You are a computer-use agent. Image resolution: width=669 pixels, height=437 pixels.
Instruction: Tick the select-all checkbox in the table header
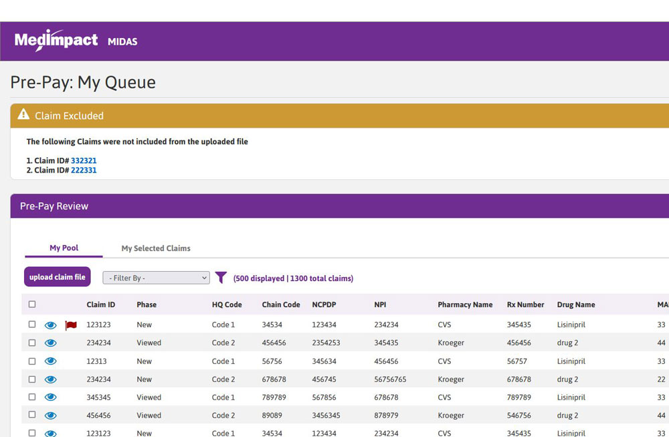point(32,304)
